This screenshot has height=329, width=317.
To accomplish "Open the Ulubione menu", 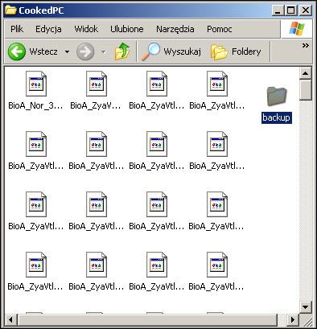I will (127, 29).
